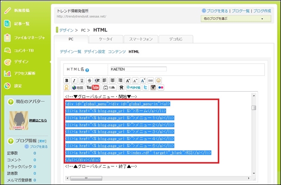Insert hyperlink chain icon
This screenshot has height=185, width=281.
[x=150, y=81]
